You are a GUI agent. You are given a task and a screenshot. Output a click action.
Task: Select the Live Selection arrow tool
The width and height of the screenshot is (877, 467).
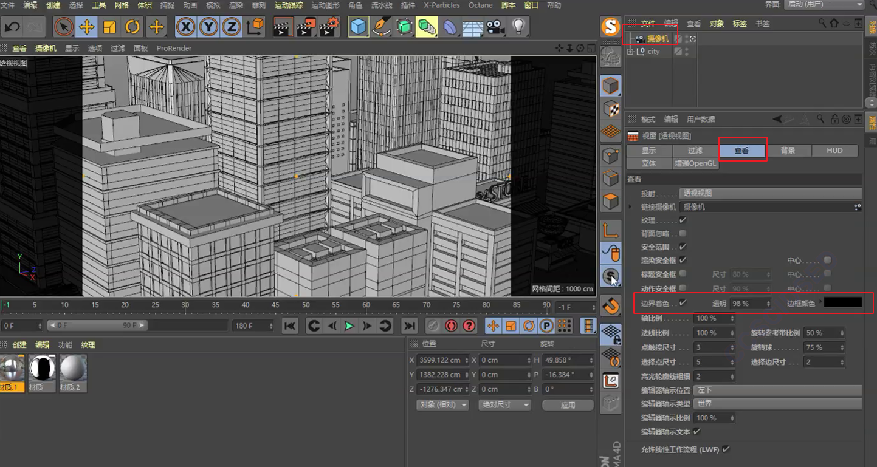(64, 27)
